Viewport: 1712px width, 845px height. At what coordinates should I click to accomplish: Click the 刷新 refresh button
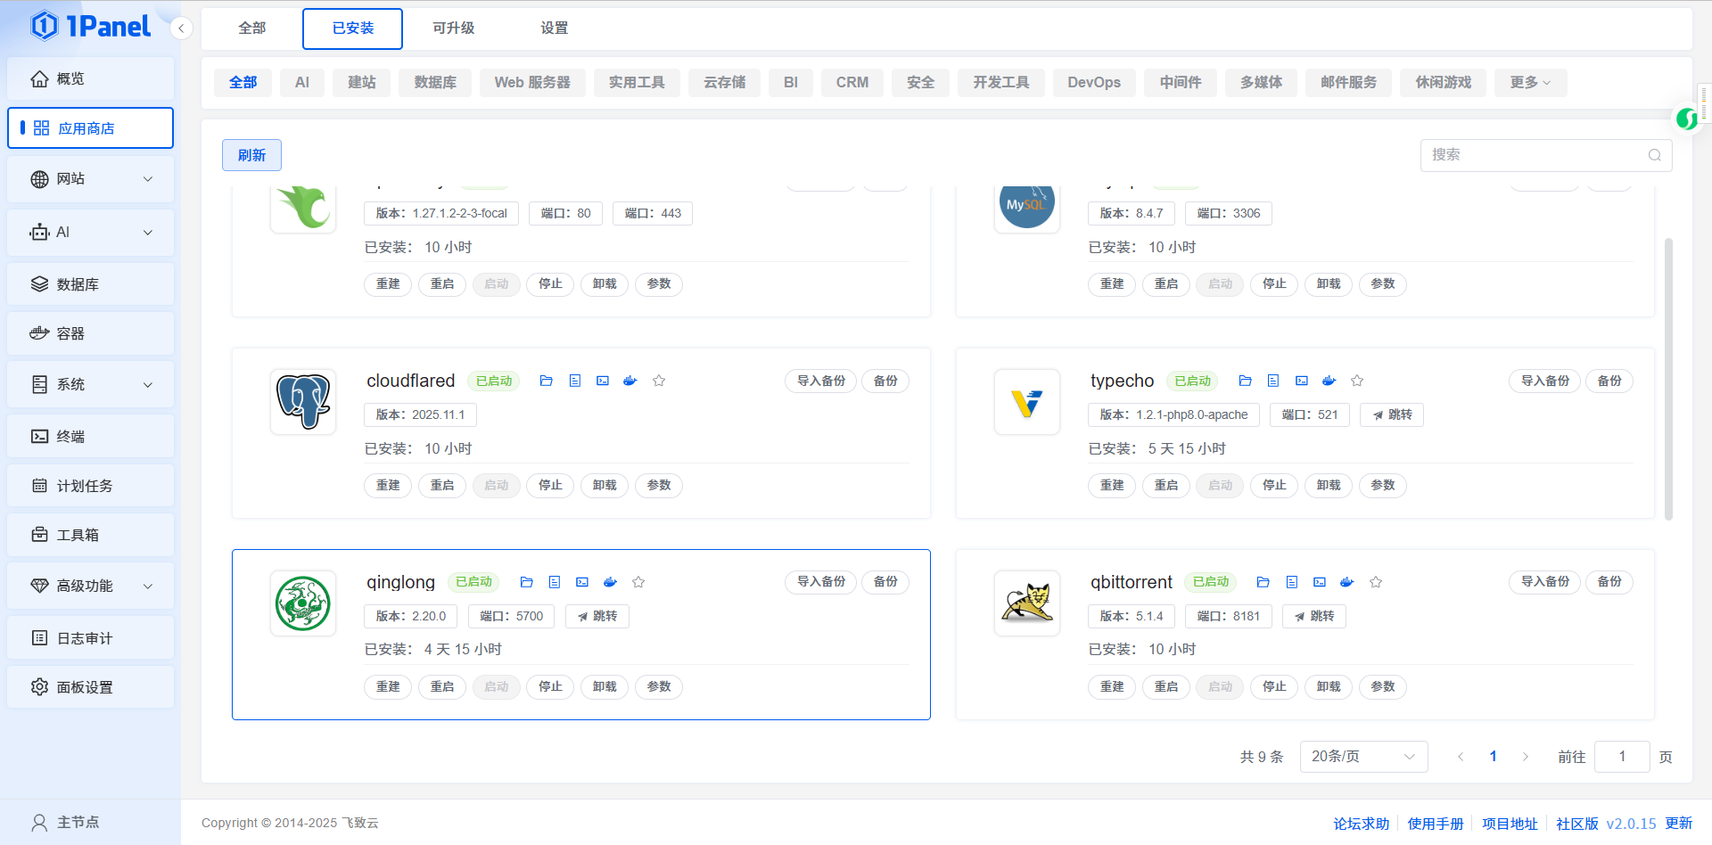tap(251, 155)
